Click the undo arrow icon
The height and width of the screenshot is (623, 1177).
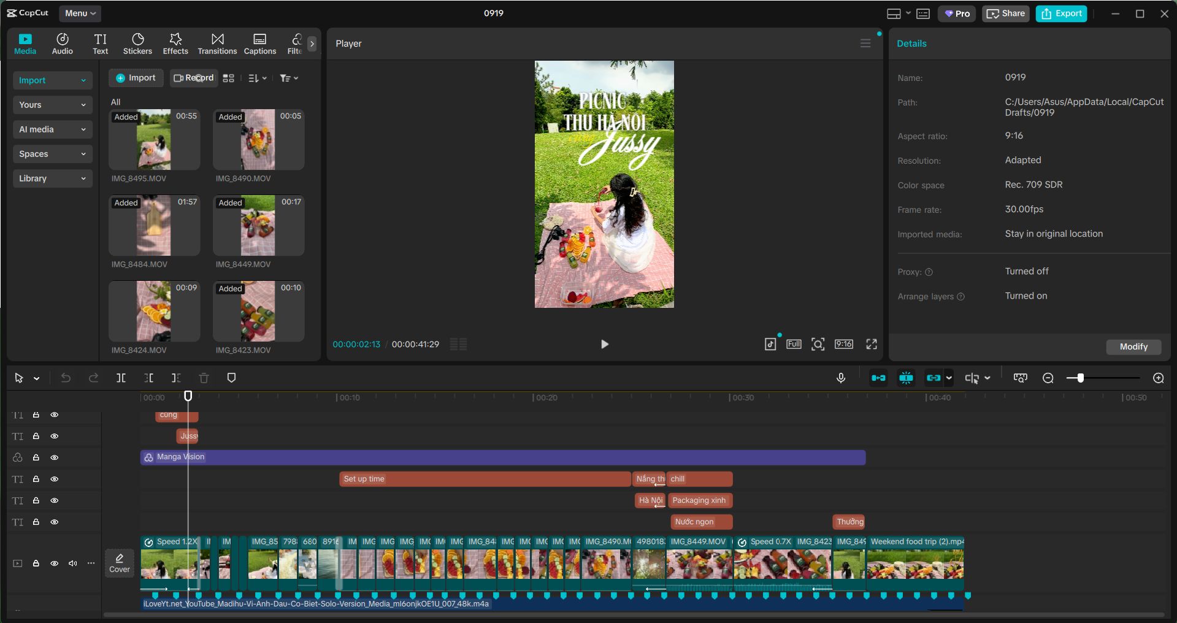coord(66,378)
